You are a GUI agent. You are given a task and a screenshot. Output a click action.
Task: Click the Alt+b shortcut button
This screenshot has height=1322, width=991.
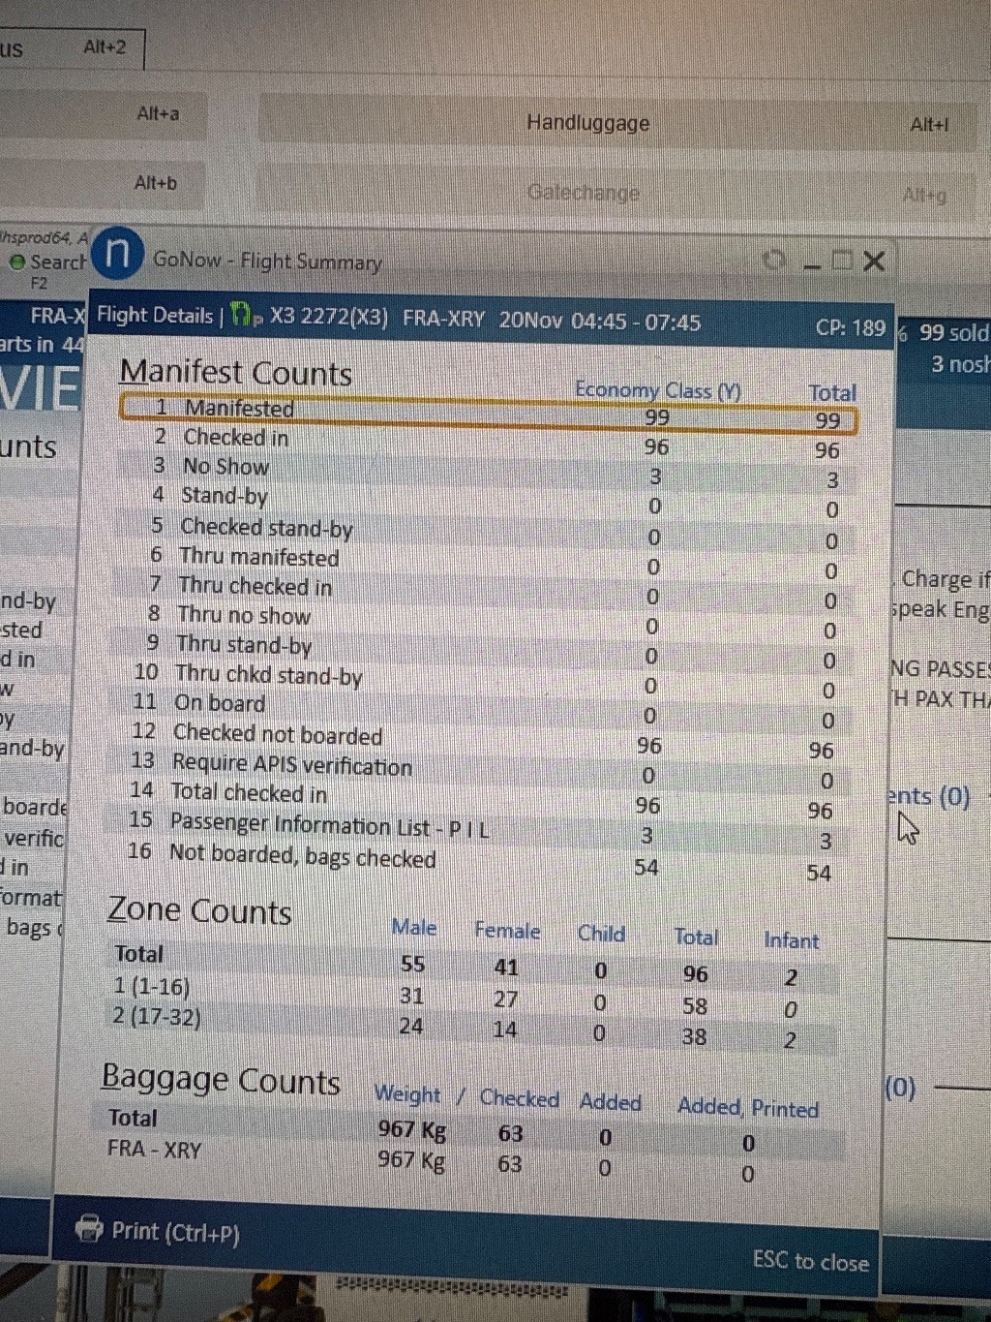[156, 183]
